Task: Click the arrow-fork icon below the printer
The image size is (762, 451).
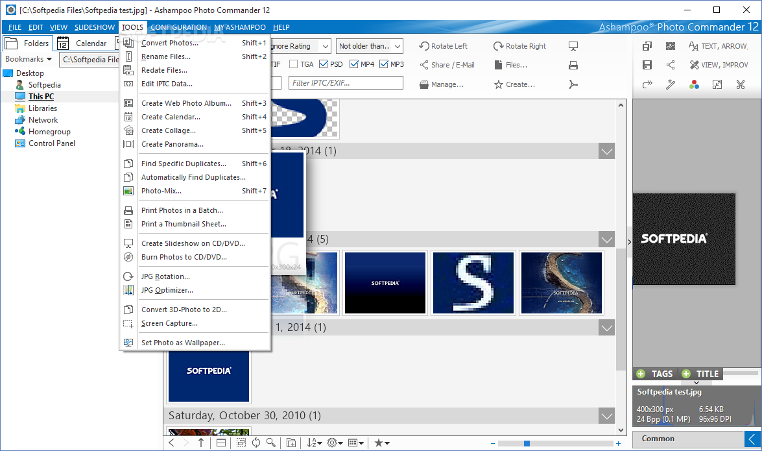Action: point(573,84)
